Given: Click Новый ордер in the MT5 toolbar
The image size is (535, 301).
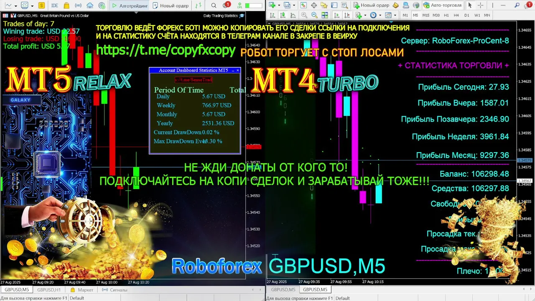Looking at the screenshot, I should coord(171,6).
